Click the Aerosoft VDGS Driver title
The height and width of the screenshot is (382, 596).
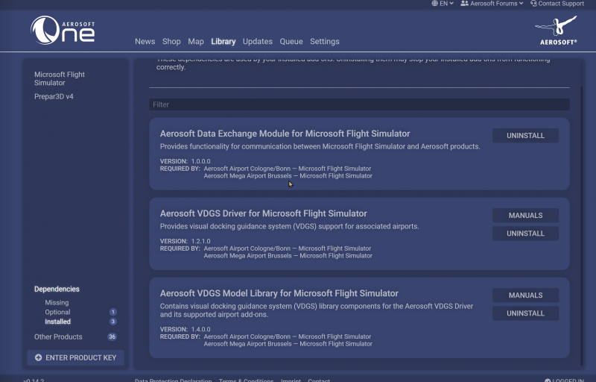pyautogui.click(x=264, y=213)
